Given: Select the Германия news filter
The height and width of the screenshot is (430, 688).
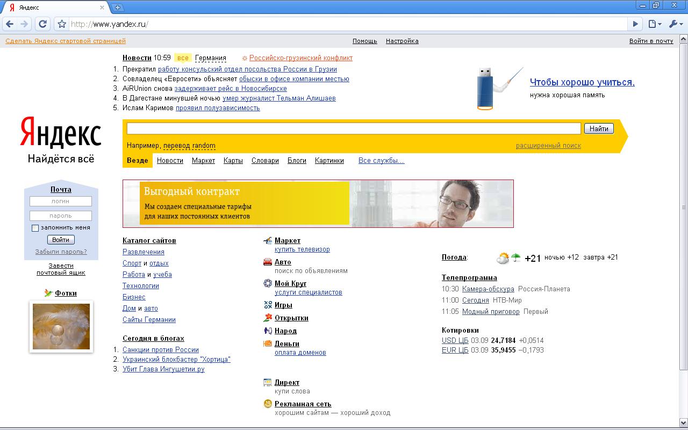Looking at the screenshot, I should pyautogui.click(x=211, y=58).
